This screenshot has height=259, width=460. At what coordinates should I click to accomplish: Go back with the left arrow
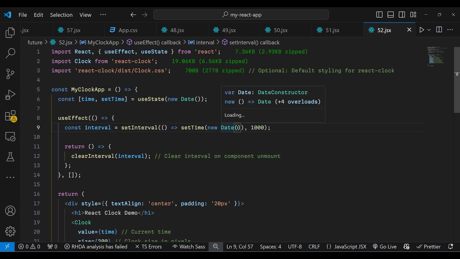(x=133, y=15)
